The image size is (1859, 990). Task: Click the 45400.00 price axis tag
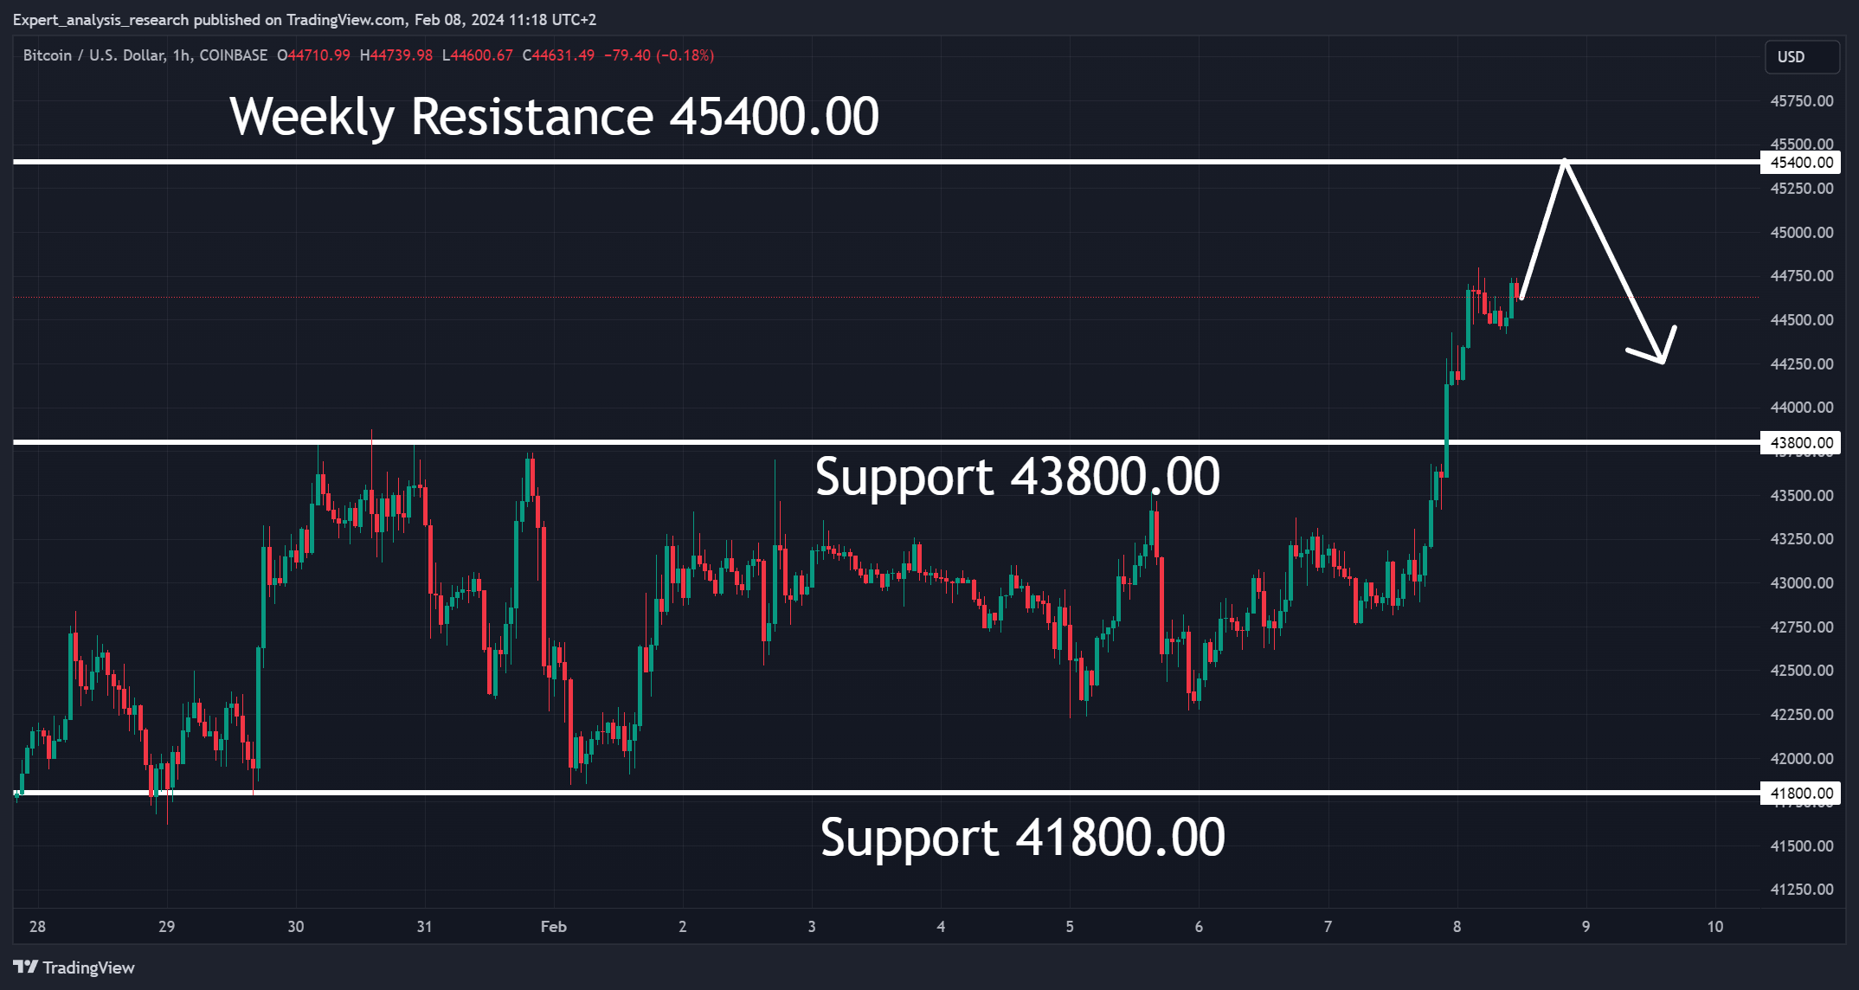pyautogui.click(x=1801, y=163)
